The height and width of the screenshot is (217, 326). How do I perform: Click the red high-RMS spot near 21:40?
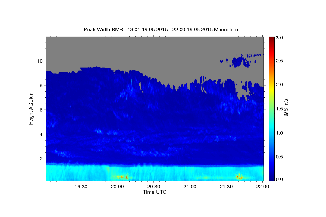(239, 177)
